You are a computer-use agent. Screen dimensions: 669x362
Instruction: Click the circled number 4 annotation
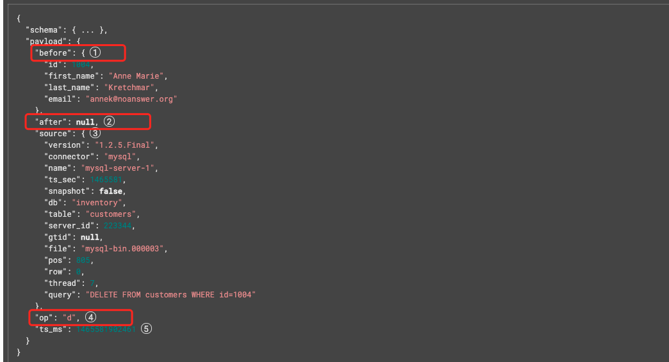[90, 317]
